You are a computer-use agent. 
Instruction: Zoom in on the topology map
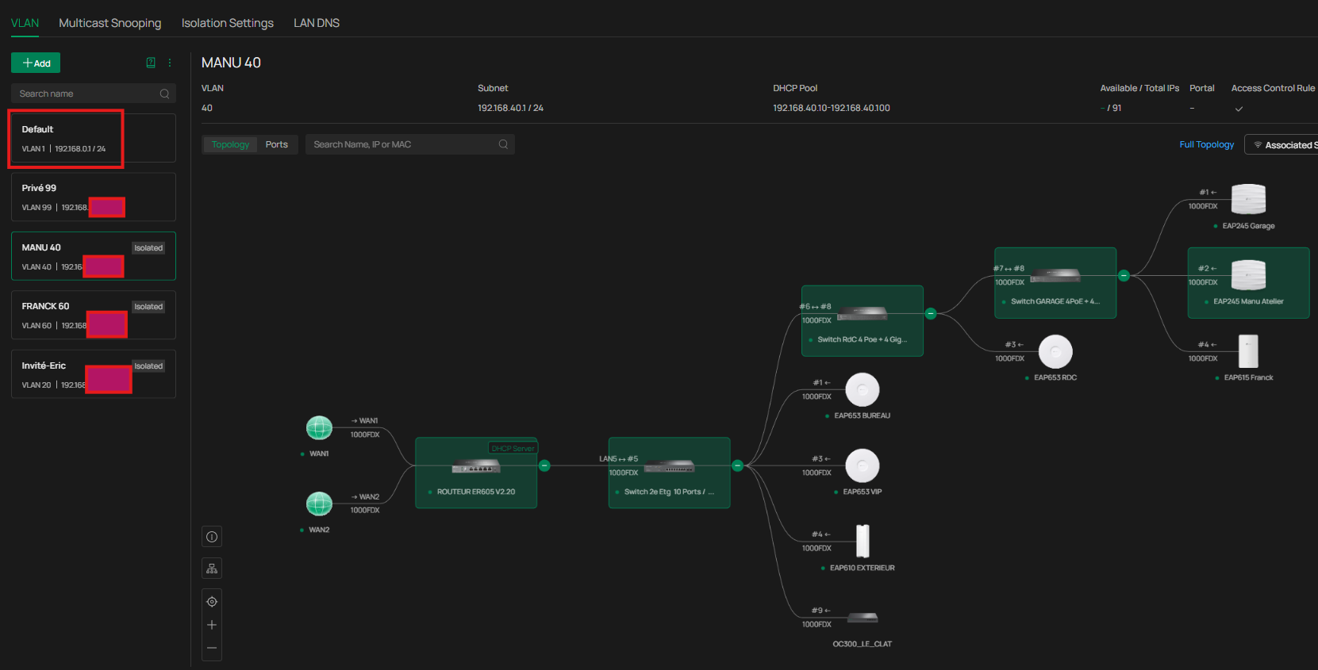tap(212, 625)
